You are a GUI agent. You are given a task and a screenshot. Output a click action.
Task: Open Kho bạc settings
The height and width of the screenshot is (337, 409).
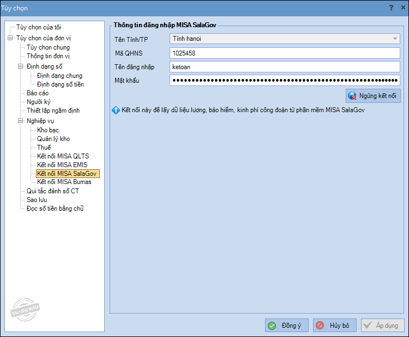48,130
